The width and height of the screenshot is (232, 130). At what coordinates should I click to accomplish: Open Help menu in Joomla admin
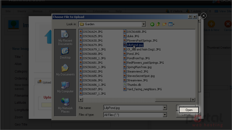coord(119,11)
